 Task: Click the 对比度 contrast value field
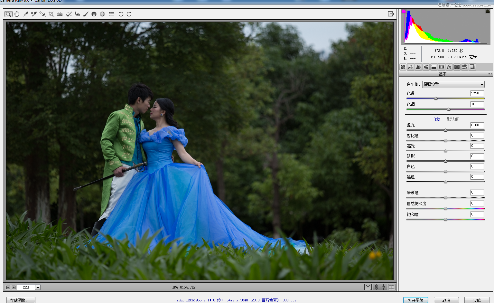point(477,136)
